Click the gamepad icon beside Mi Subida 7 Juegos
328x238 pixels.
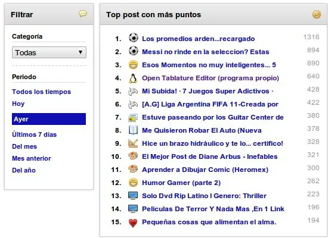pos(133,91)
